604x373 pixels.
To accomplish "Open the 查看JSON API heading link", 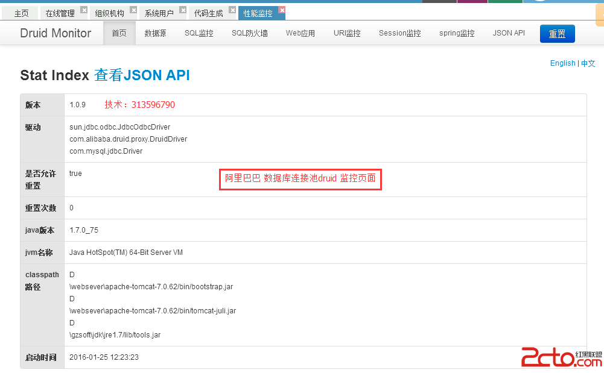I will [142, 75].
